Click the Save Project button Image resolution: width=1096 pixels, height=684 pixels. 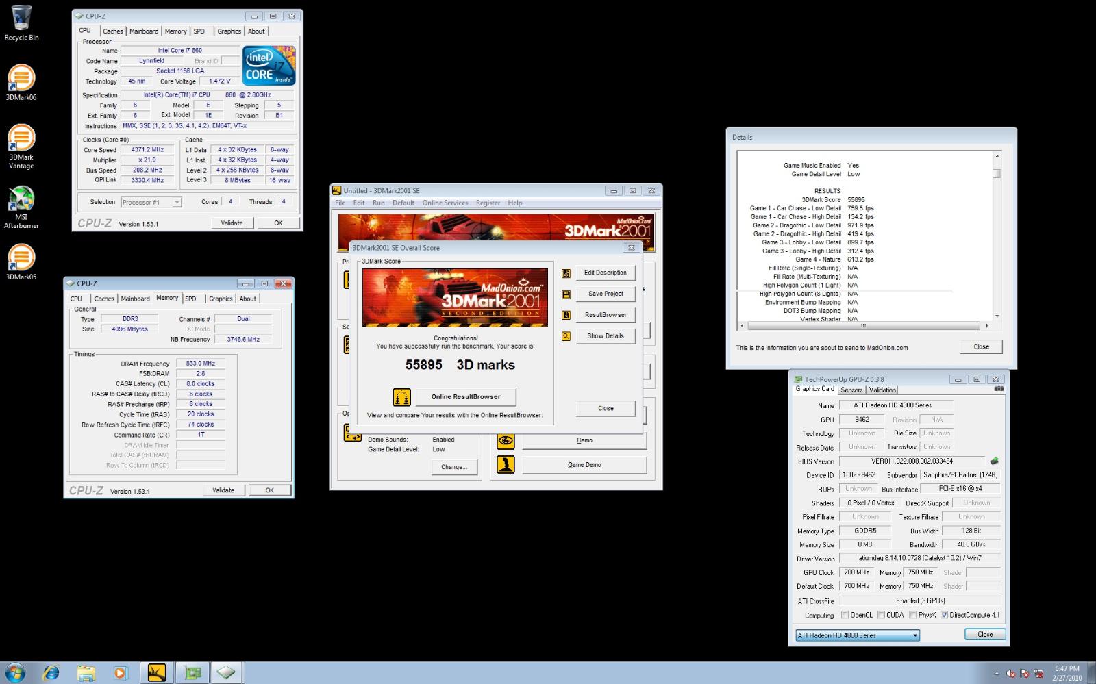[605, 294]
